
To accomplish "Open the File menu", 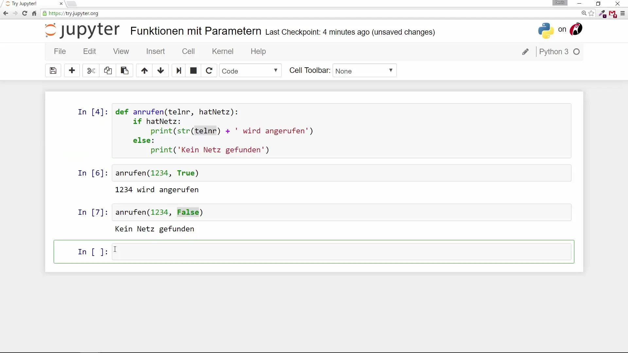I will 60,51.
